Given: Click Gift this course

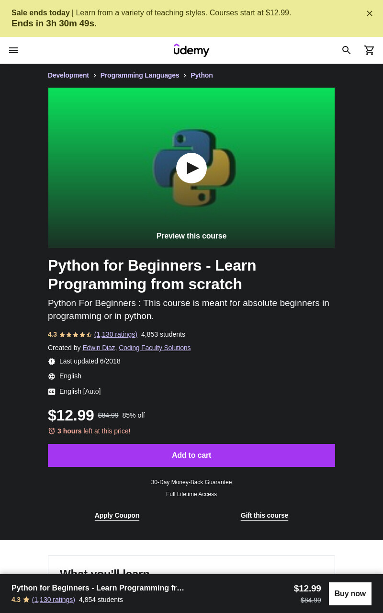Looking at the screenshot, I should (264, 515).
